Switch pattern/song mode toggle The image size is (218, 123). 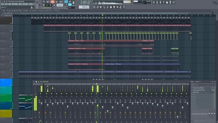tap(44, 5)
